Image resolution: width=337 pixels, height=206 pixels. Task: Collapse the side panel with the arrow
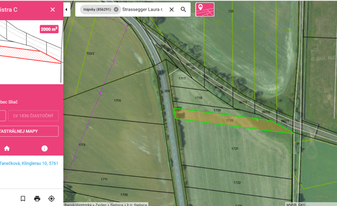pos(66,9)
